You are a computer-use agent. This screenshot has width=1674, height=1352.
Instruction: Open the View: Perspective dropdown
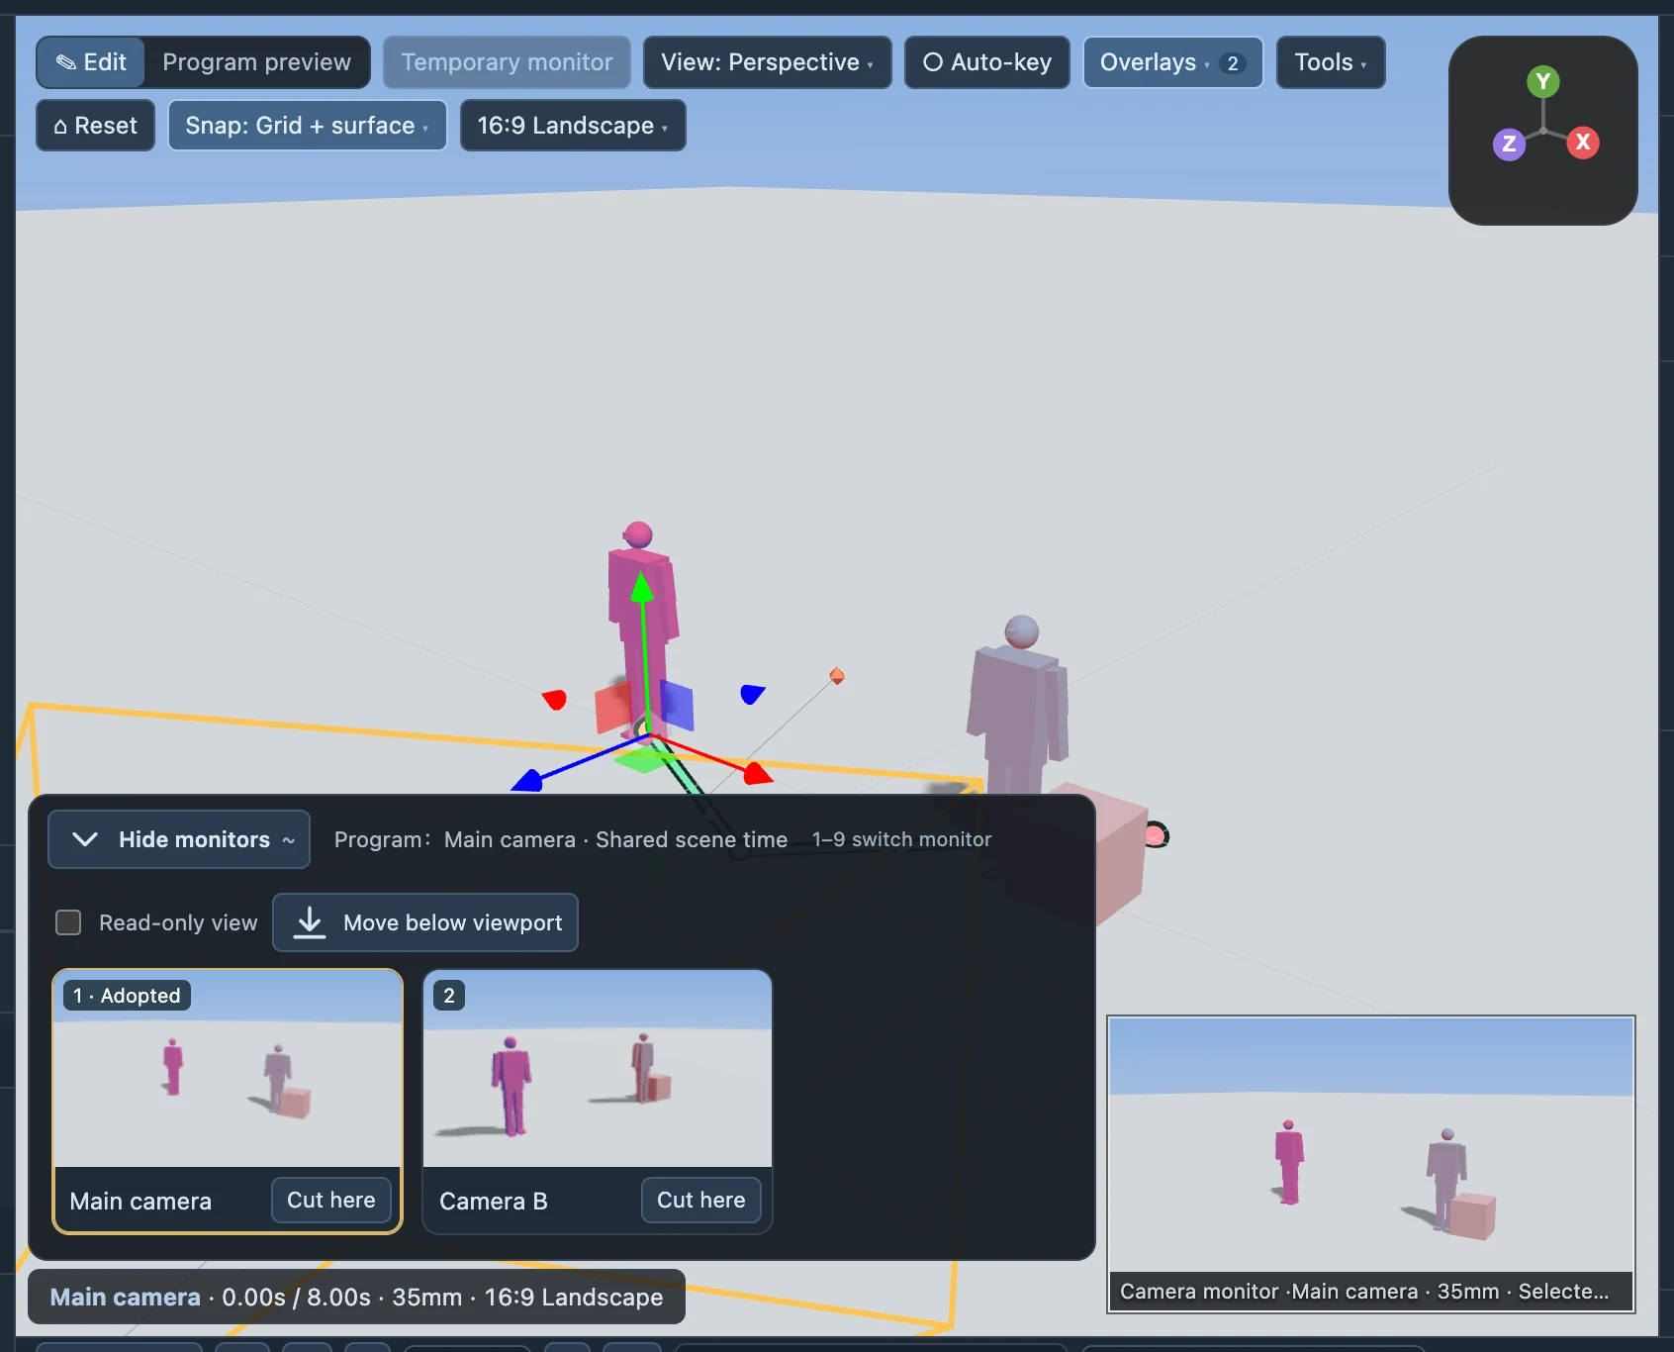[767, 62]
